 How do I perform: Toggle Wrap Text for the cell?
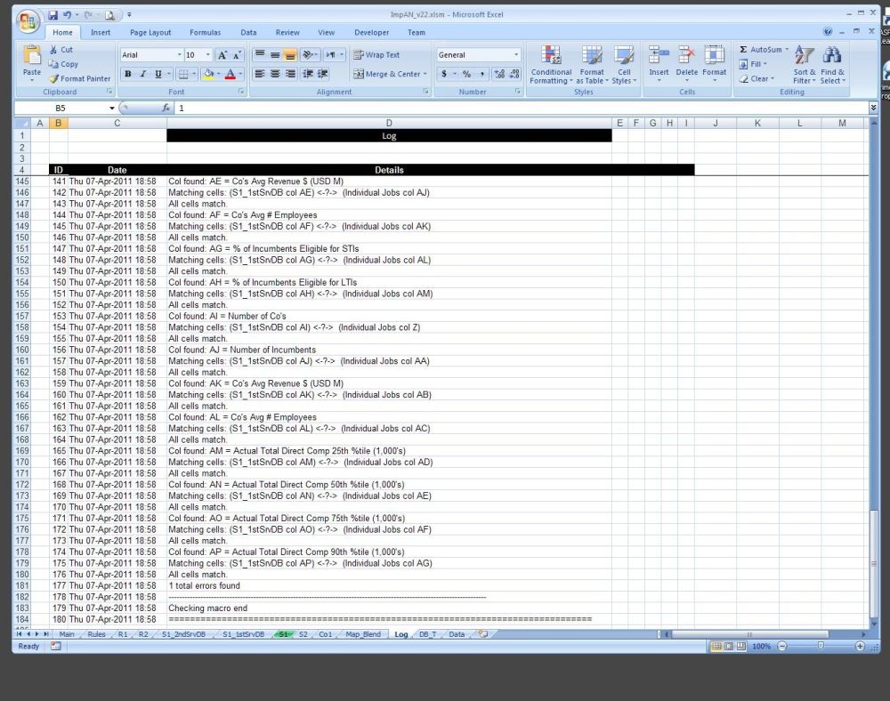tap(376, 55)
